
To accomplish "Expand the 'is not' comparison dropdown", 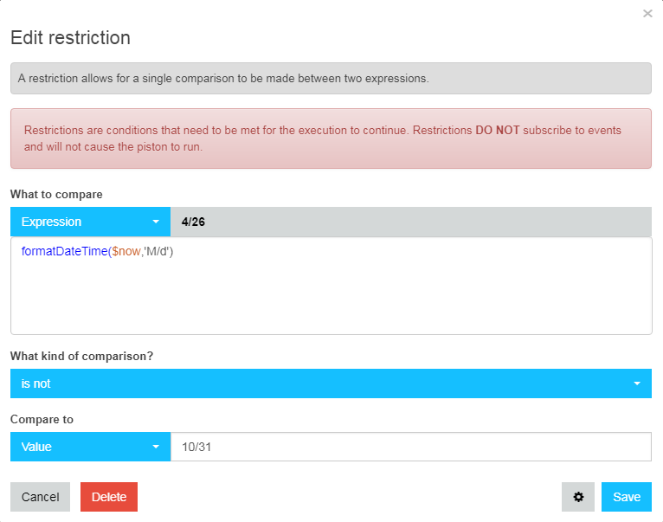I will 331,383.
